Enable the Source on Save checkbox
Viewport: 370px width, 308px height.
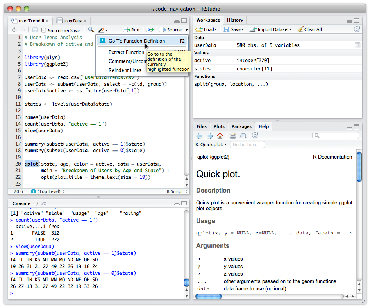pos(44,30)
